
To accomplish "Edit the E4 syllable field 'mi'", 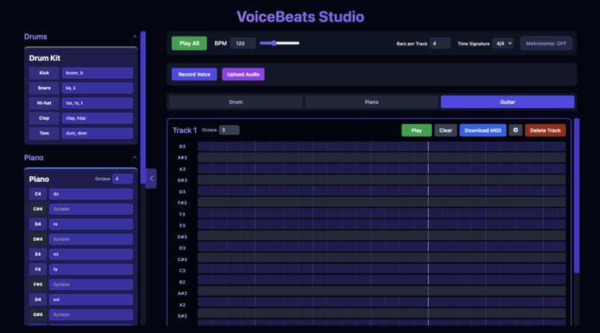I will (91, 254).
